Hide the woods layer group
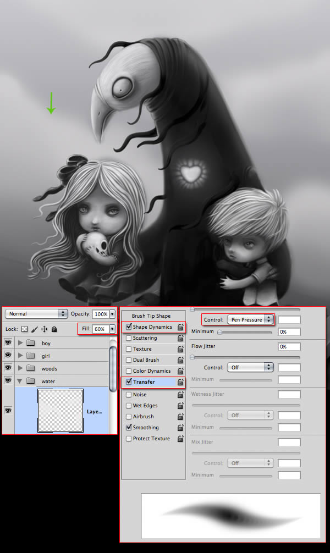The image size is (330, 553). [x=8, y=368]
